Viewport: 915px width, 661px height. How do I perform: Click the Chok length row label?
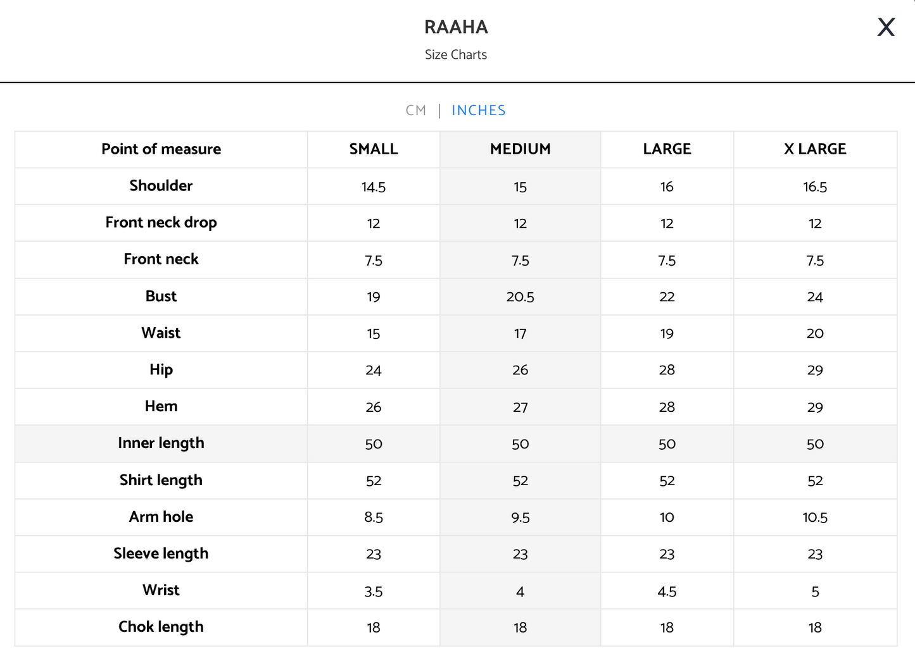pyautogui.click(x=161, y=627)
